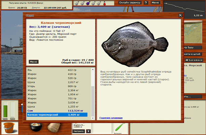Select the Щука 2,017 кг row
206x135 pixels.
click(x=57, y=82)
